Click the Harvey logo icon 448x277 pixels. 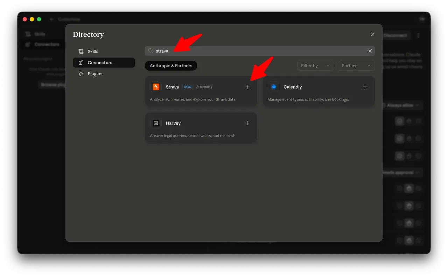coord(156,123)
